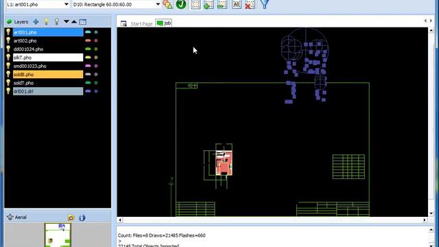Toggle visibility bulb for silkT.pho

pos(8,57)
